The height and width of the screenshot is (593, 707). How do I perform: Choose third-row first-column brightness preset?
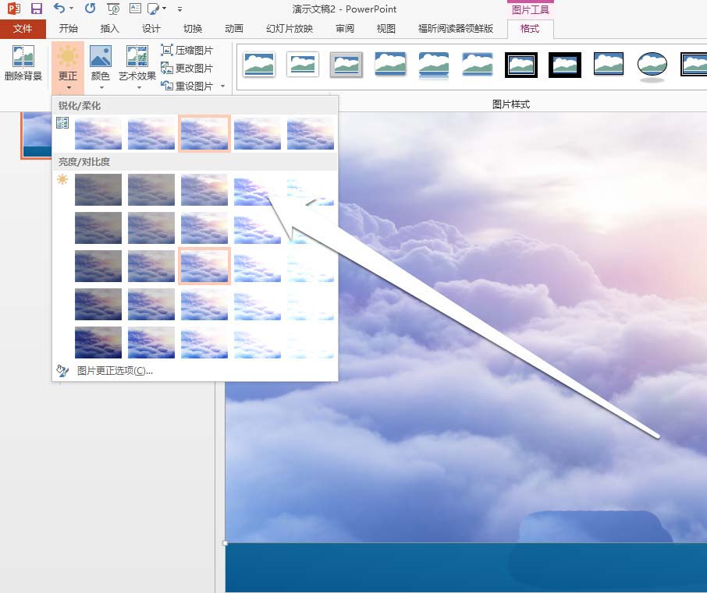(98, 266)
